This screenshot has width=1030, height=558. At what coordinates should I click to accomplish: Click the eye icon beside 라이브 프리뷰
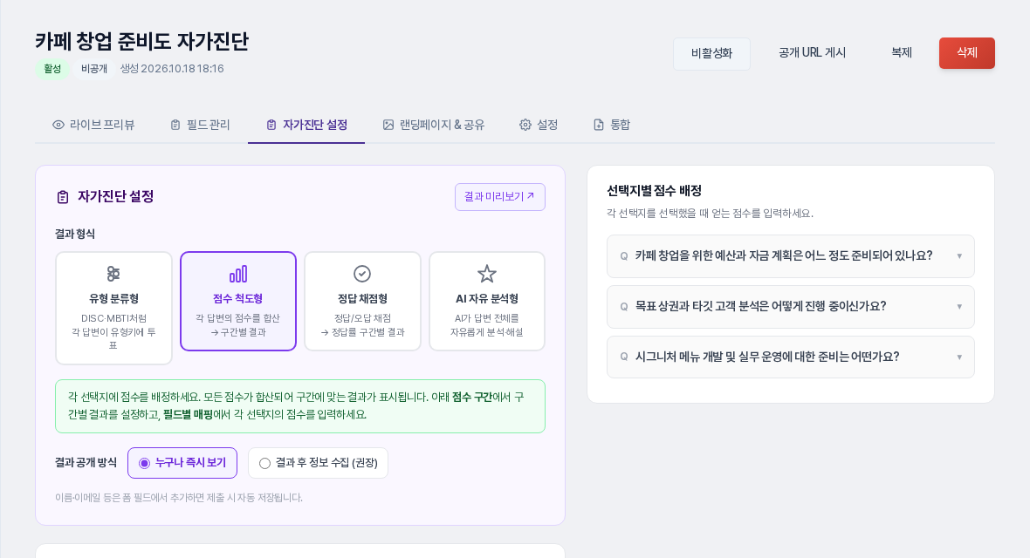click(x=58, y=125)
